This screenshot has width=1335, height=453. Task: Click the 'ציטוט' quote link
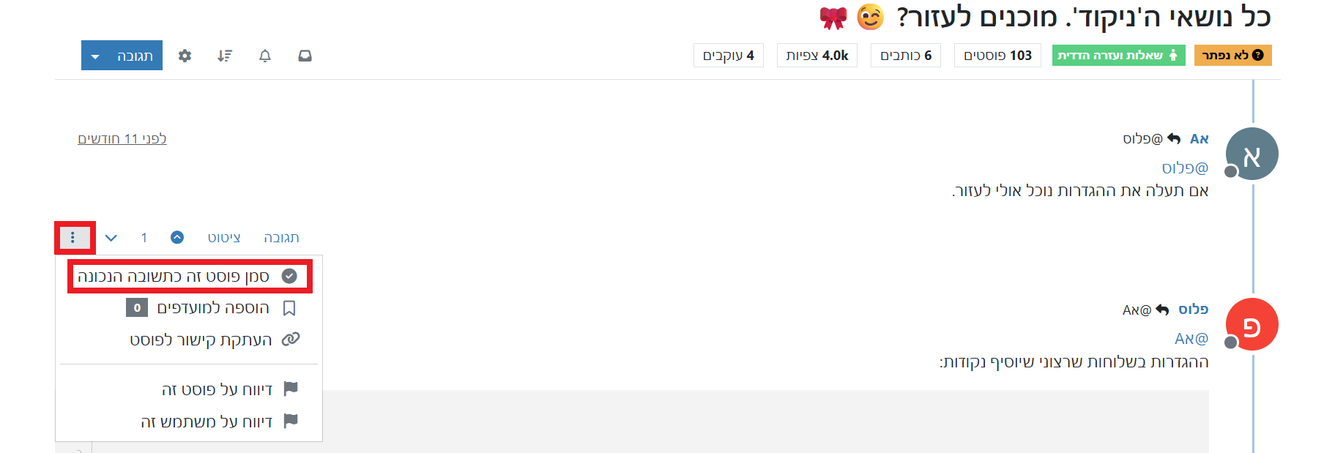pyautogui.click(x=224, y=238)
